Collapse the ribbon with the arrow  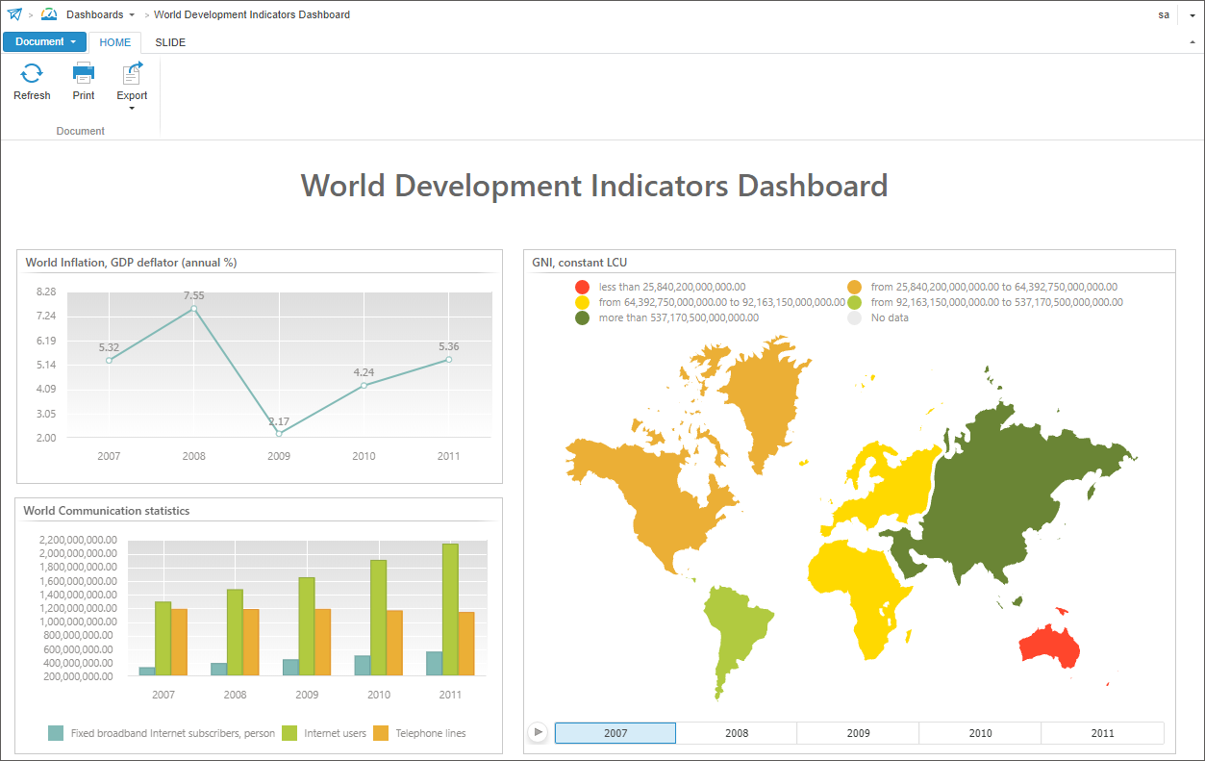(x=1192, y=43)
